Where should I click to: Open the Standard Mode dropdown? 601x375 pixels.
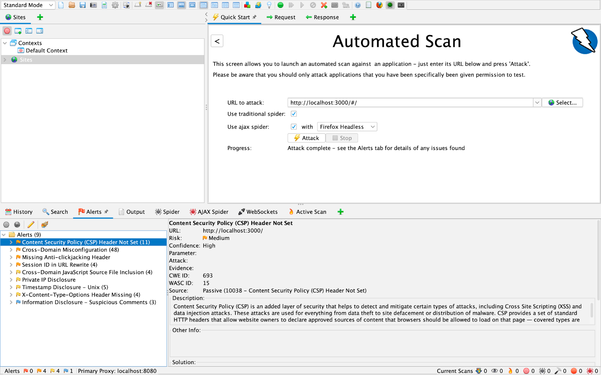click(29, 5)
